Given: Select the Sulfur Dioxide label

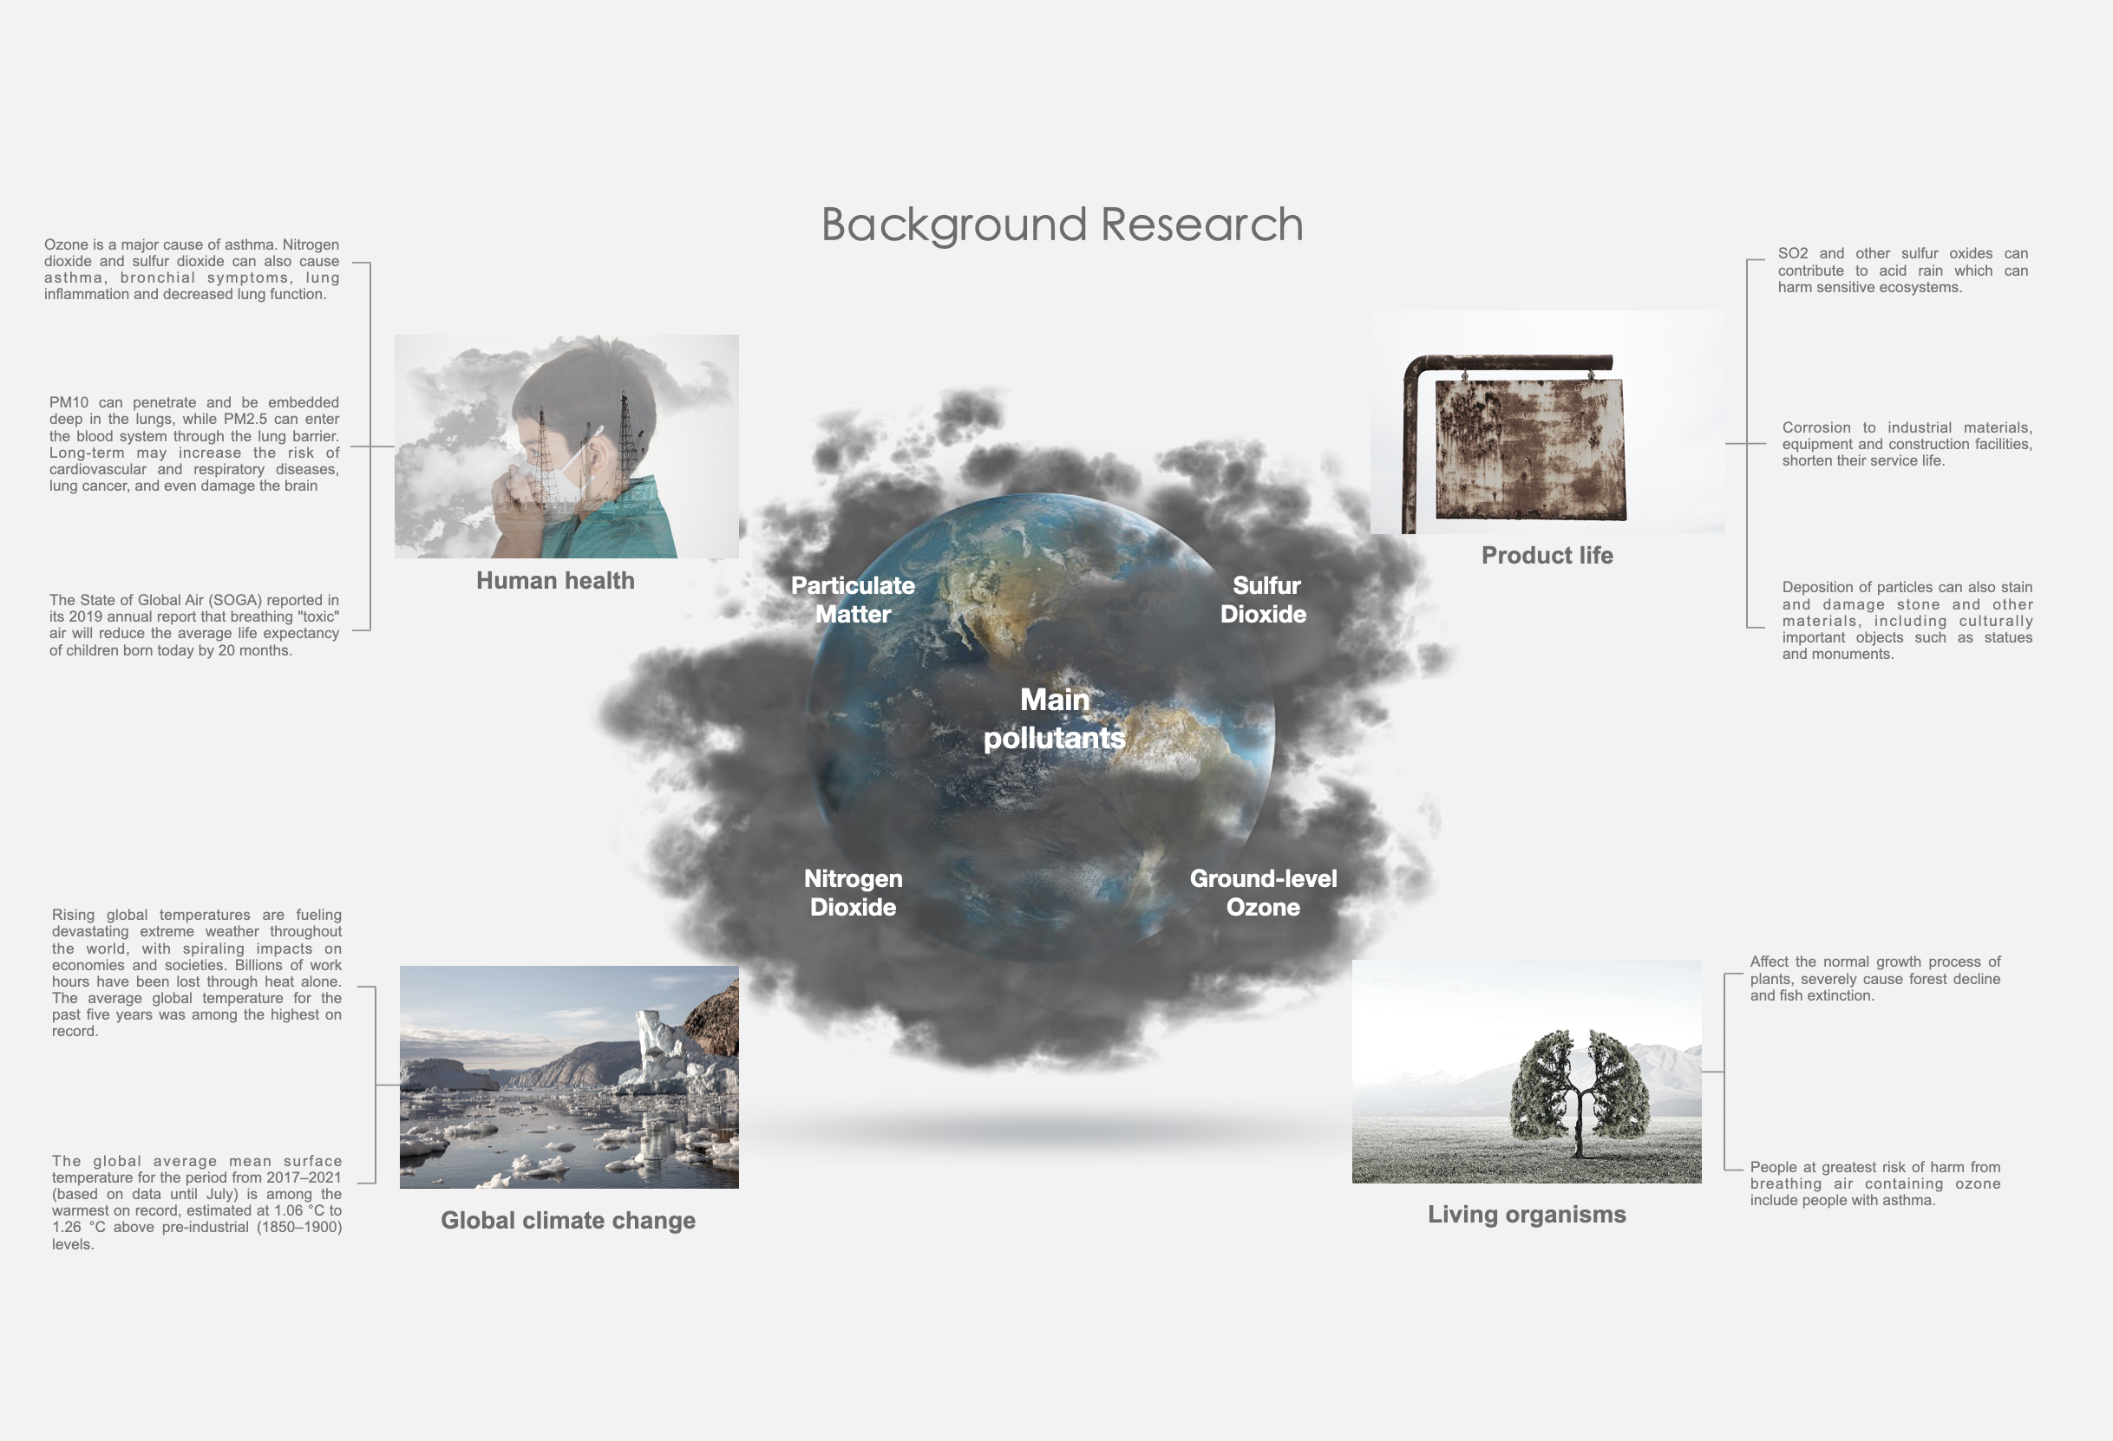Looking at the screenshot, I should (1263, 600).
